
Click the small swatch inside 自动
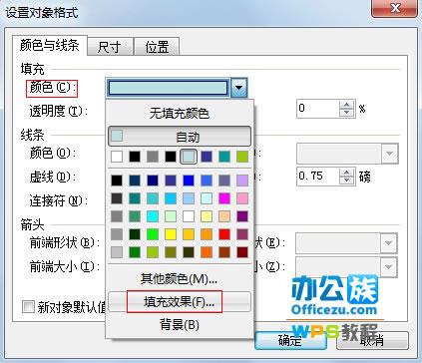tap(117, 136)
